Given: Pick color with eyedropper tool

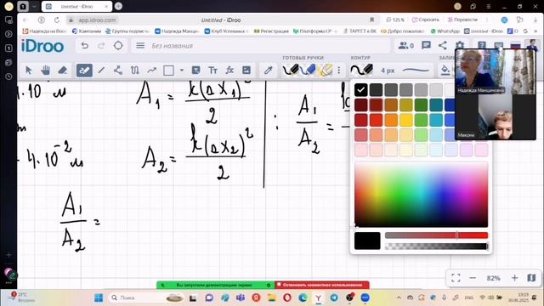Looking at the screenshot, I should click(269, 71).
